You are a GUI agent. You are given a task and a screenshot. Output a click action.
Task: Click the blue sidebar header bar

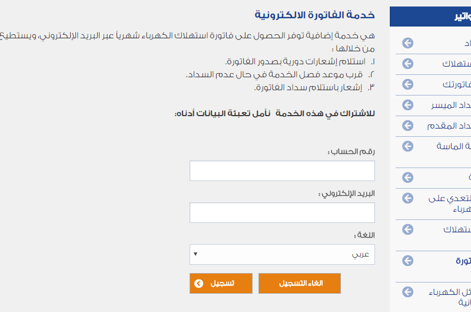pos(430,17)
